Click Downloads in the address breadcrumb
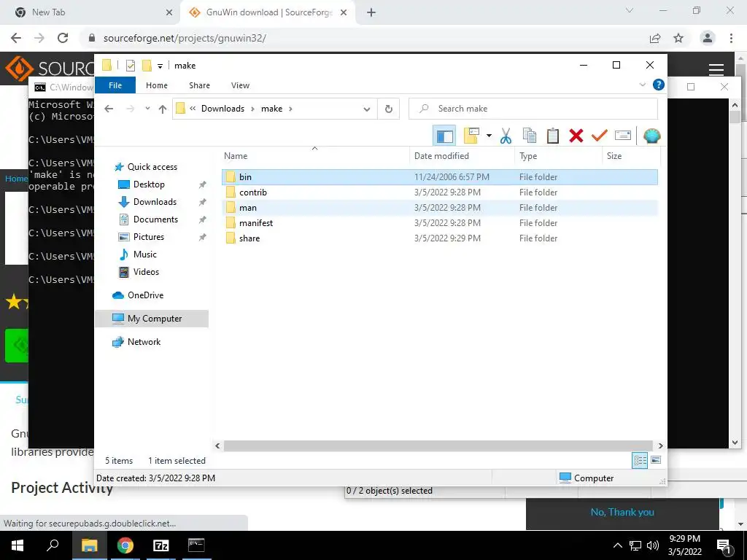Viewport: 747px width, 560px height. pyautogui.click(x=222, y=109)
